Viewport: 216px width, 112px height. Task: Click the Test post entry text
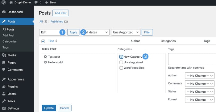[x=54, y=57]
